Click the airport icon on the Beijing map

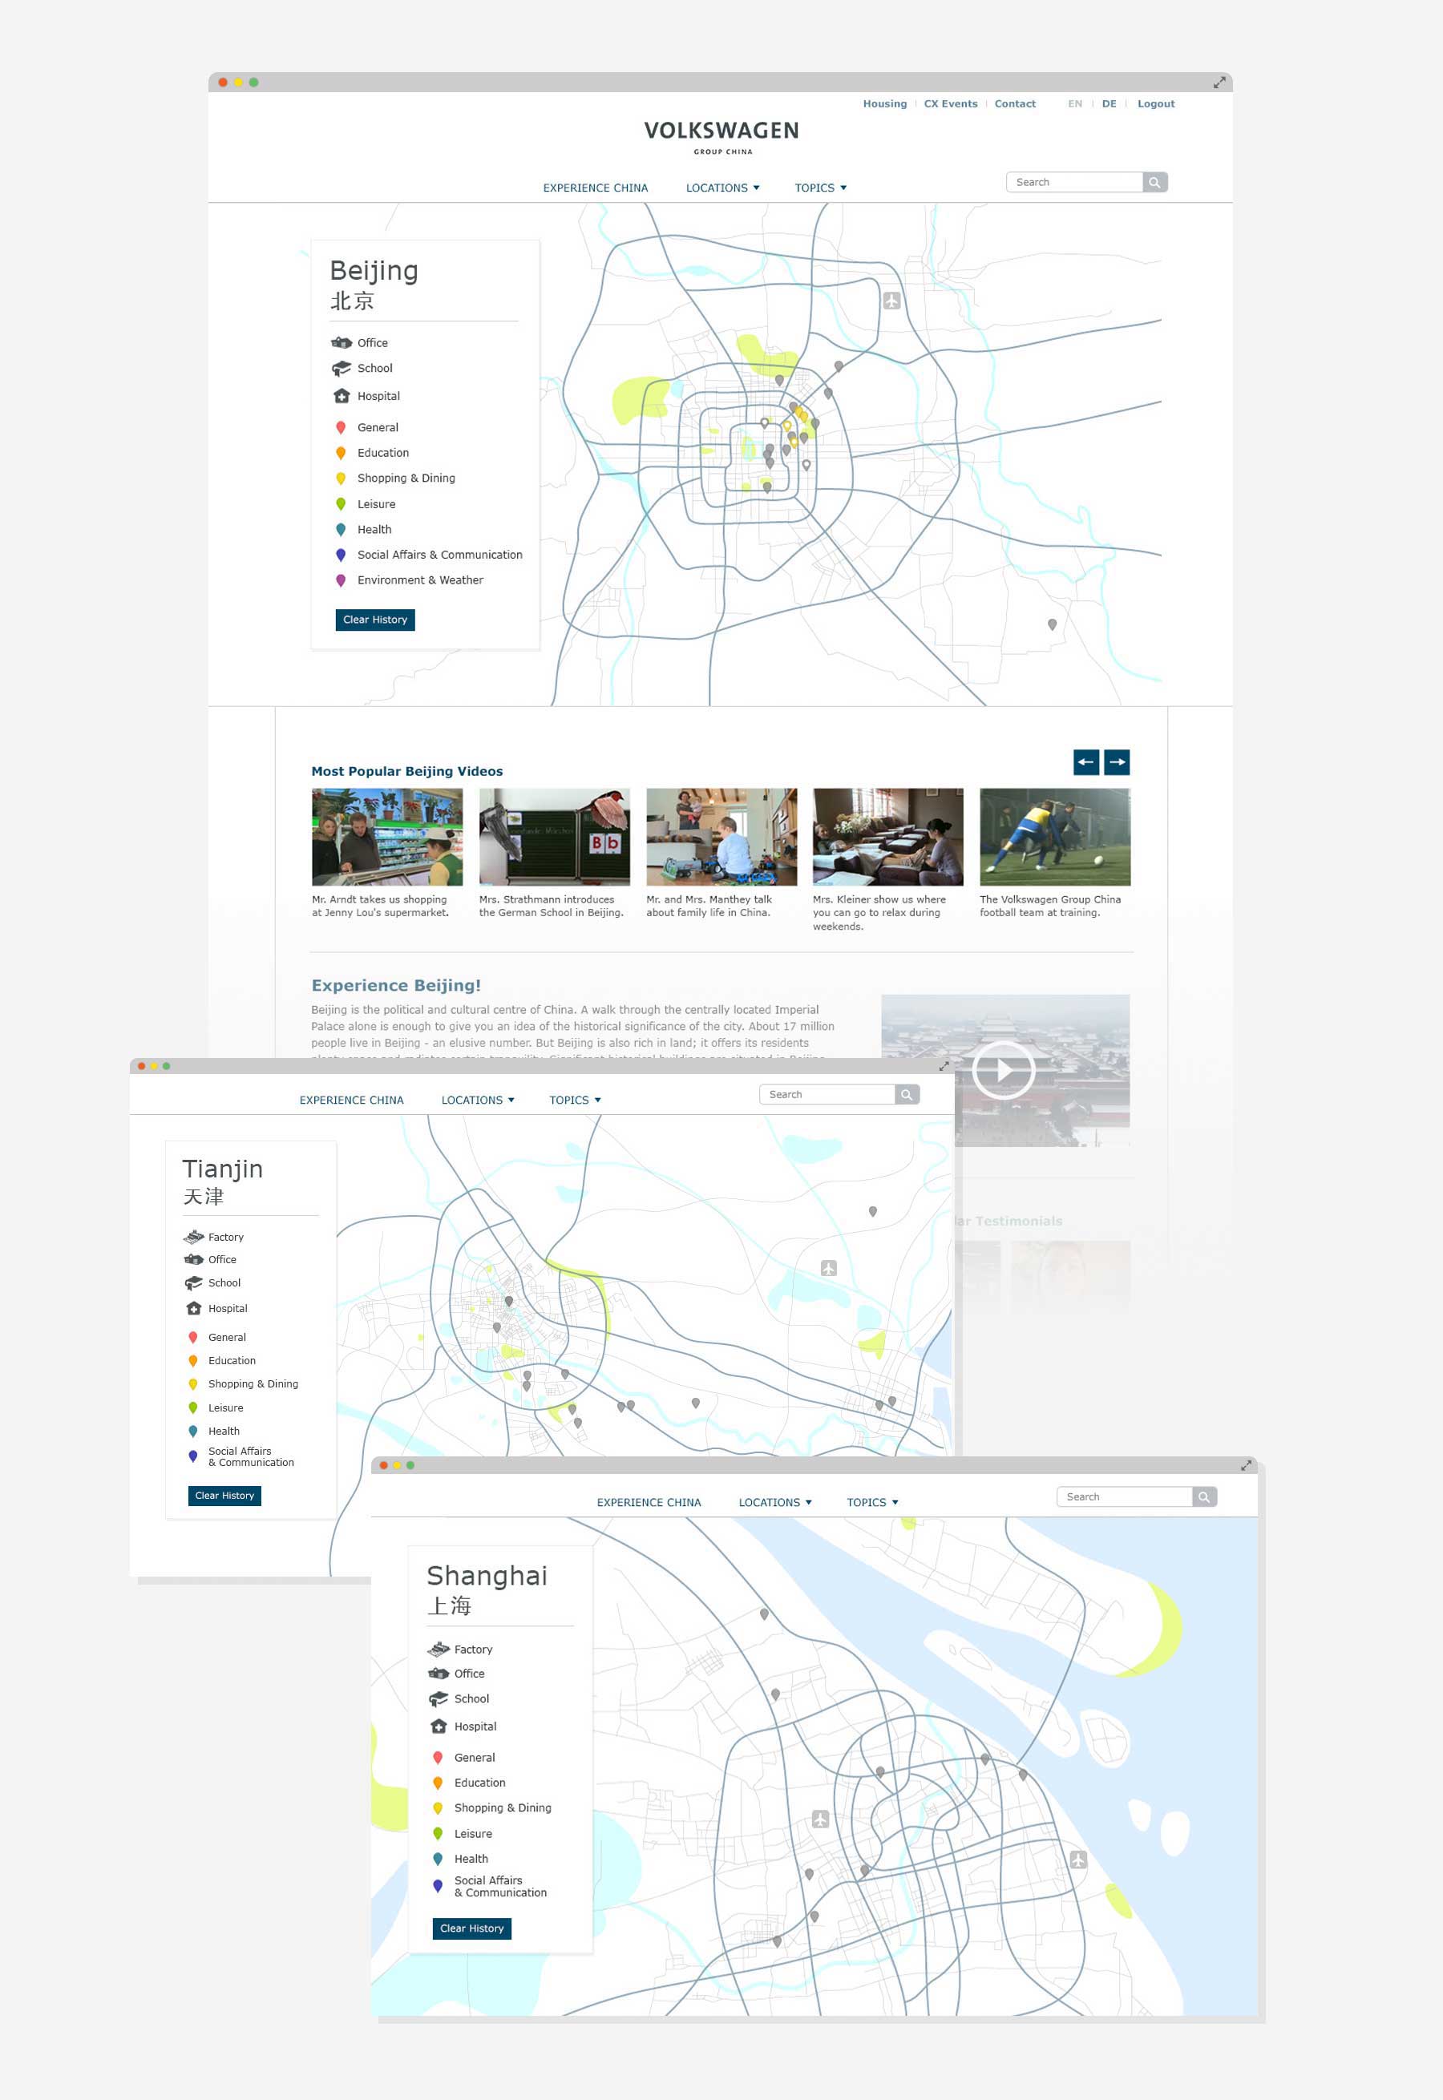(891, 300)
